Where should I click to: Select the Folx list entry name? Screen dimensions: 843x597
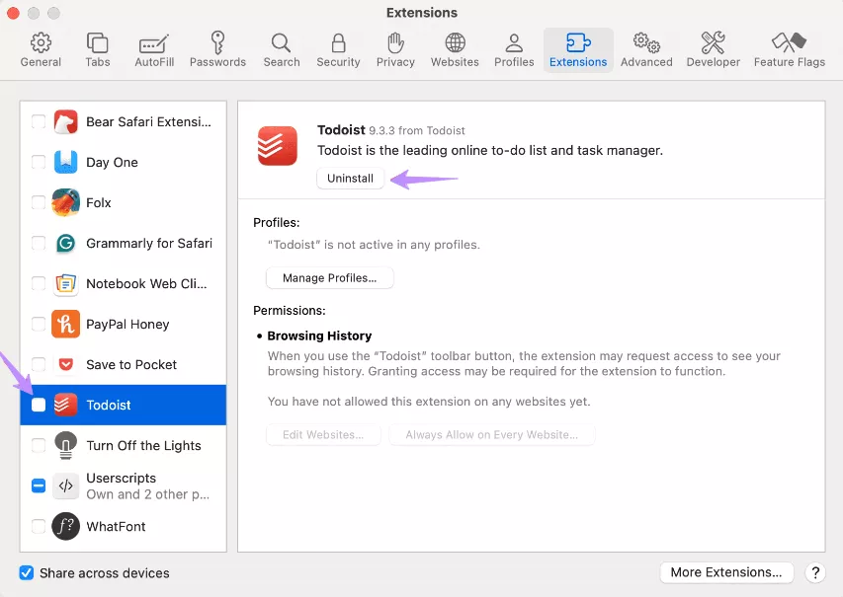99,202
